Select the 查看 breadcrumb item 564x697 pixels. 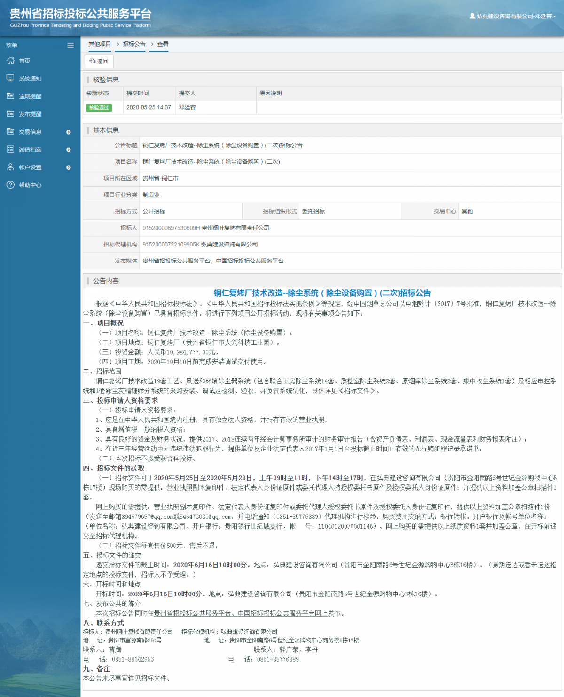pos(163,44)
